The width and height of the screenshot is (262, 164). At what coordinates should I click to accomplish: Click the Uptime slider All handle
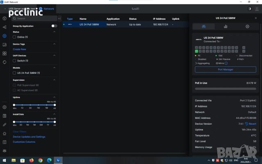pos(54,105)
